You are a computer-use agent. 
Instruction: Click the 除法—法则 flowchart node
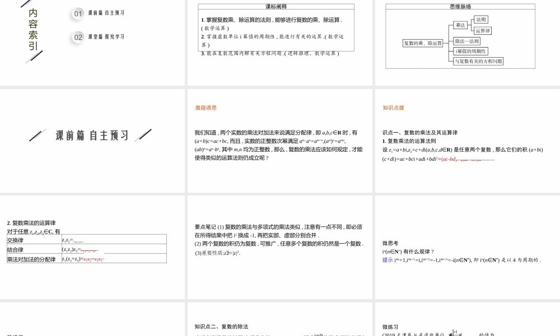(467, 41)
